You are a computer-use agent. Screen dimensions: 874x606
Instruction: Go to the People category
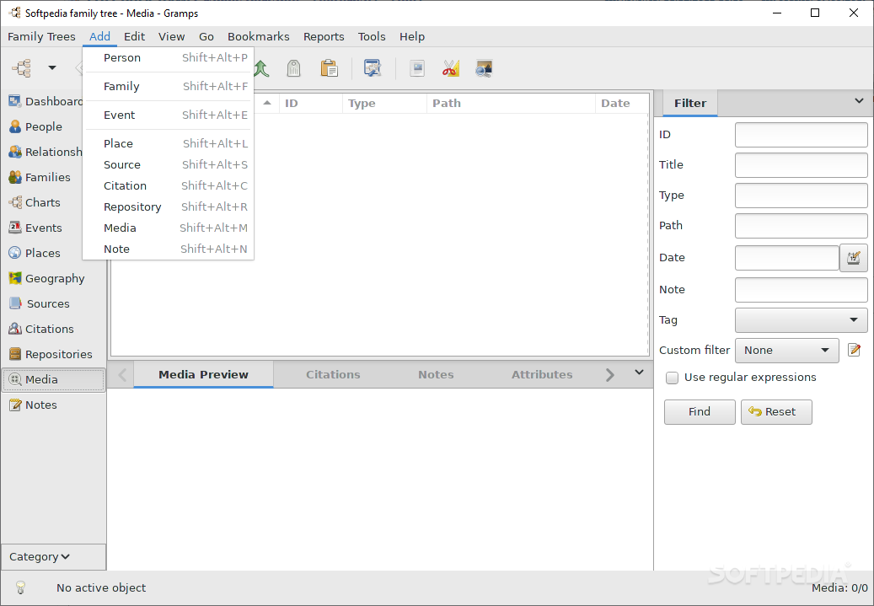(35, 126)
